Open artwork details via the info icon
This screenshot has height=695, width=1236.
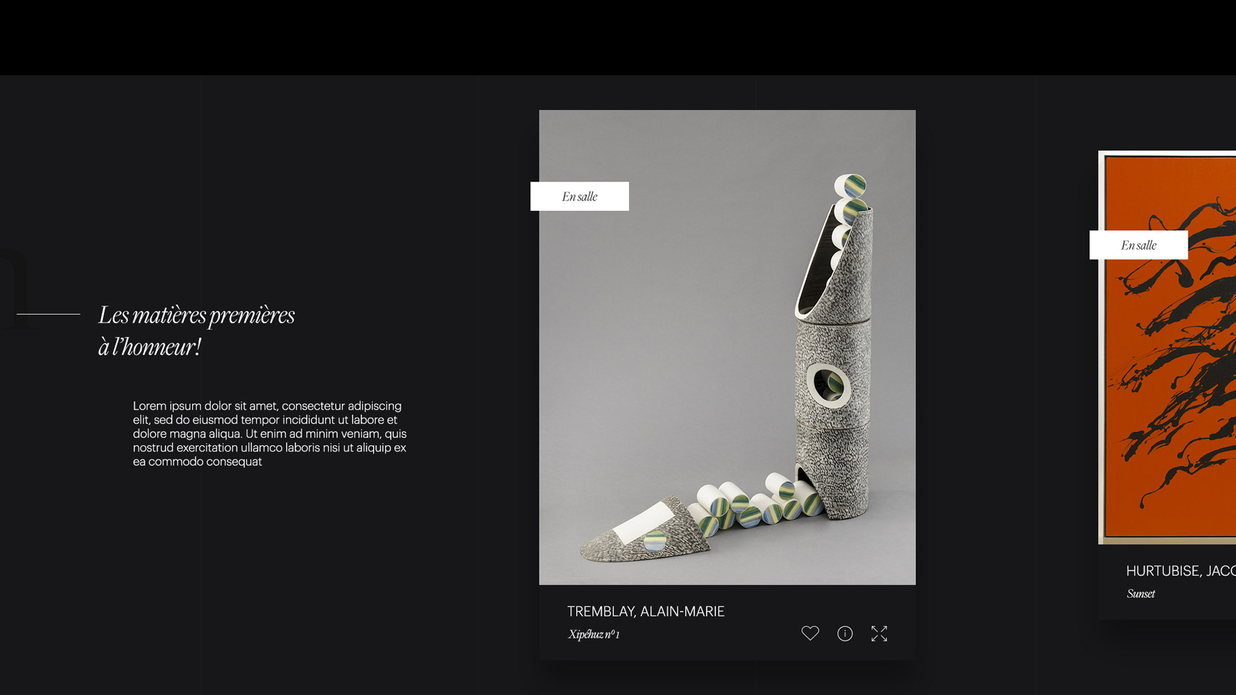(x=845, y=634)
